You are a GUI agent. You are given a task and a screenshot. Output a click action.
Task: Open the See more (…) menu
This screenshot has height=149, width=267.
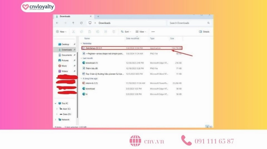[x=153, y=32]
